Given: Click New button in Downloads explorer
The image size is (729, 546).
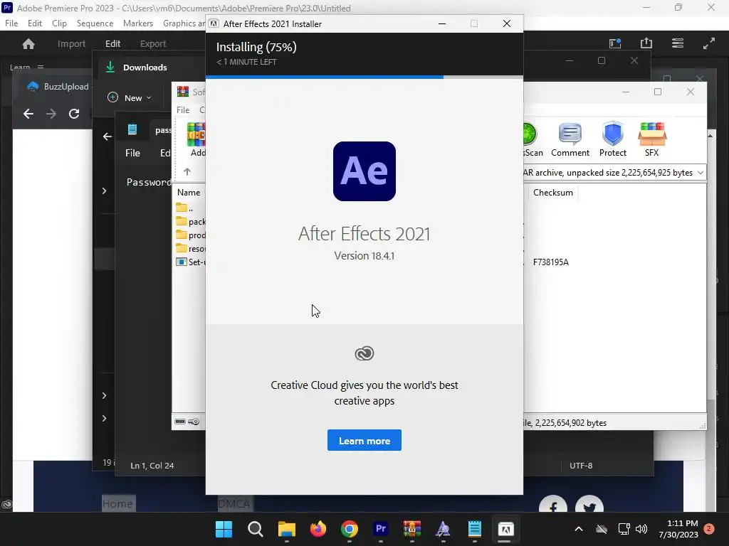Looking at the screenshot, I should 130,97.
